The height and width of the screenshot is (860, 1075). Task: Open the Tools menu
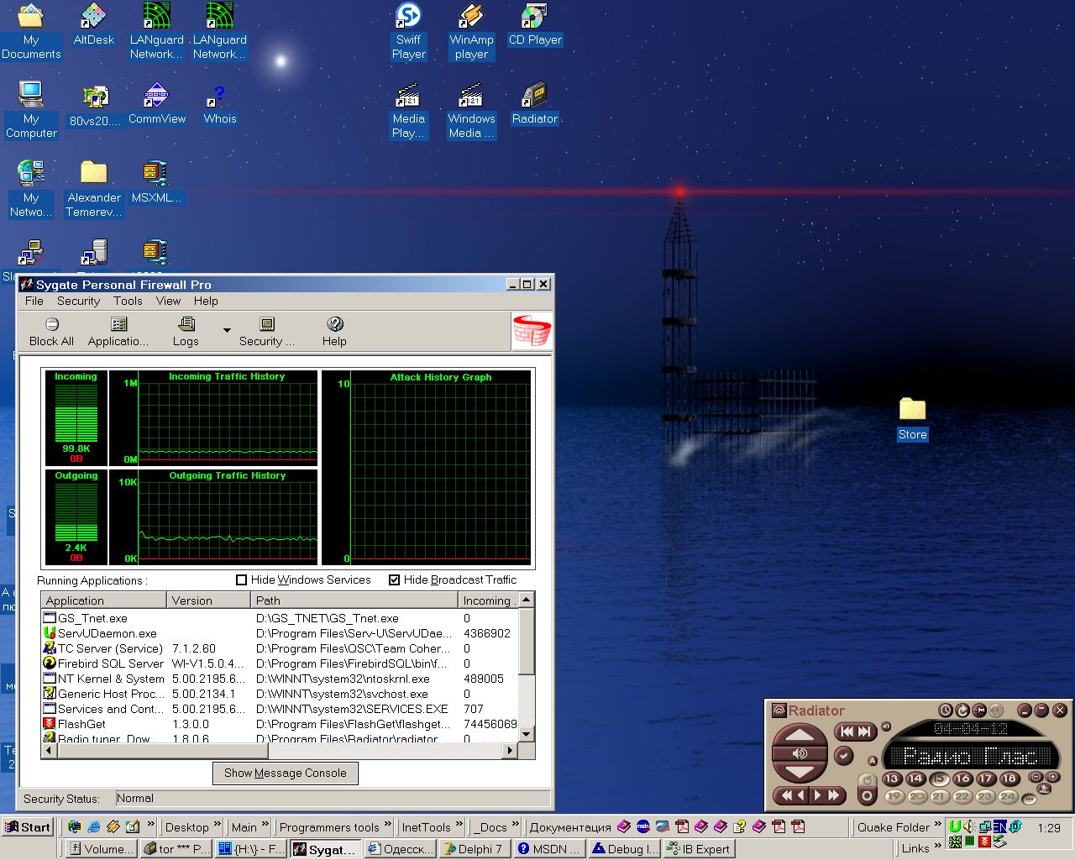128,301
